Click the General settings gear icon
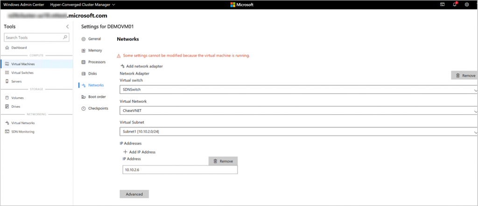Screen dimensions: 478x206 tap(84, 39)
